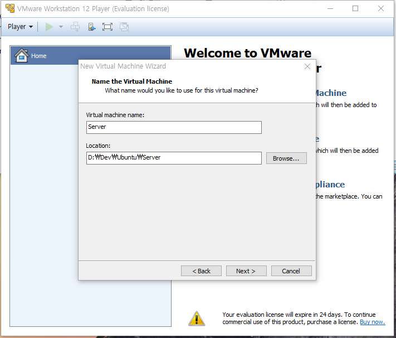Click Browse... to choose location
Screen dimensions: 396x338
click(286, 158)
